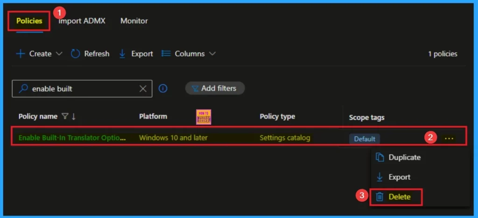Viewport: 478px width, 218px height.
Task: Click the Refresh button label
Action: pos(97,54)
